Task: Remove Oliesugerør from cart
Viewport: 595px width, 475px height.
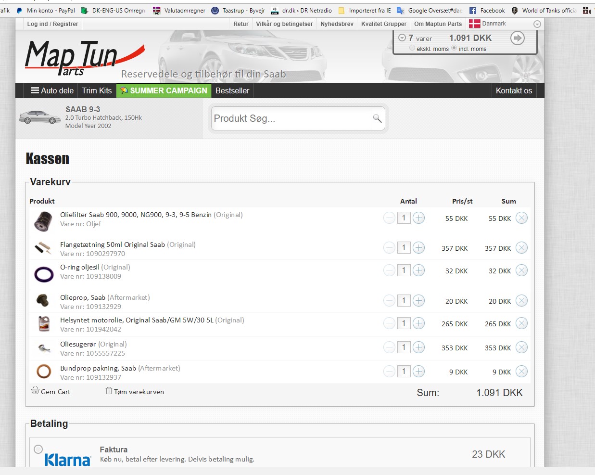Action: [x=521, y=347]
